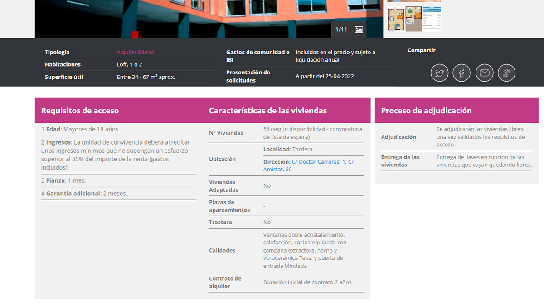Screen dimensions: 544x306
Task: Open the Alquiler Básico link
Action: [136, 52]
